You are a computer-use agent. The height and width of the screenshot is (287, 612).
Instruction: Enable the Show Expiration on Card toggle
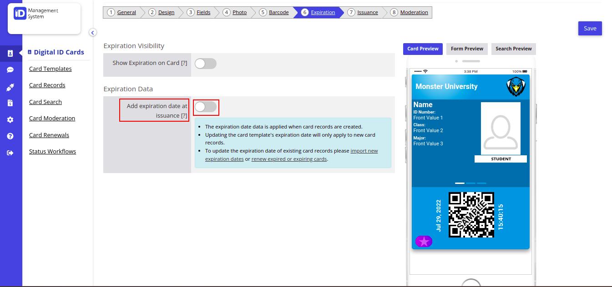click(x=205, y=64)
